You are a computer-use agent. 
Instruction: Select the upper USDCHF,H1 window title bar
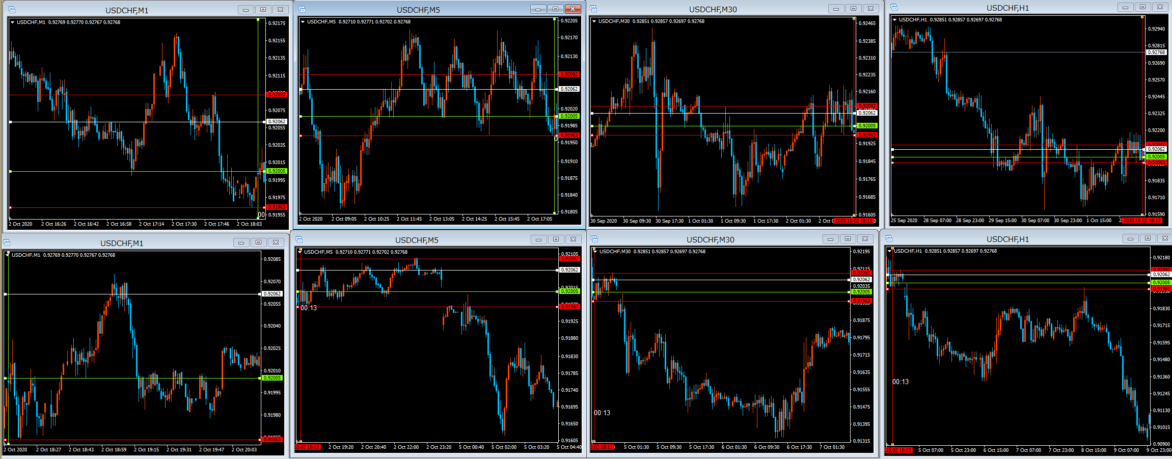(1007, 8)
